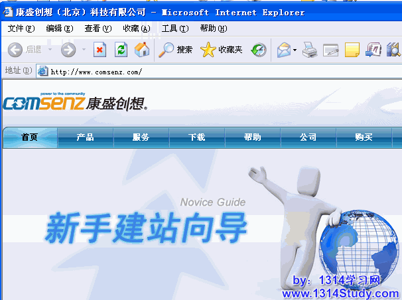Go to Home page via house icon
Image resolution: width=402 pixels, height=300 pixels.
click(142, 50)
